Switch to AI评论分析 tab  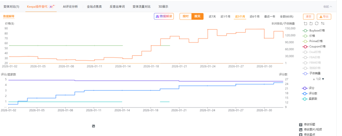[x=70, y=6]
